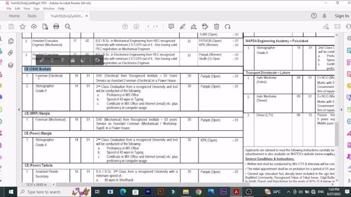Image resolution: width=351 pixels, height=197 pixels.
Task: Star the file with the bookmark star icon
Action: click(x=22, y=27)
